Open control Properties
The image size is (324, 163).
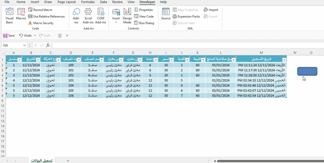click(144, 10)
